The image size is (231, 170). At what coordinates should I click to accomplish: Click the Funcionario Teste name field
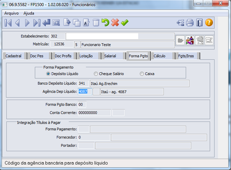pos(128,44)
